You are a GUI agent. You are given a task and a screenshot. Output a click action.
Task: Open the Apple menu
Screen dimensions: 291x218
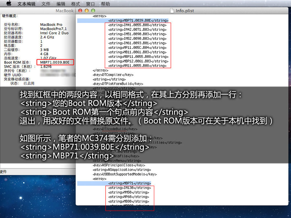coord(9,3)
